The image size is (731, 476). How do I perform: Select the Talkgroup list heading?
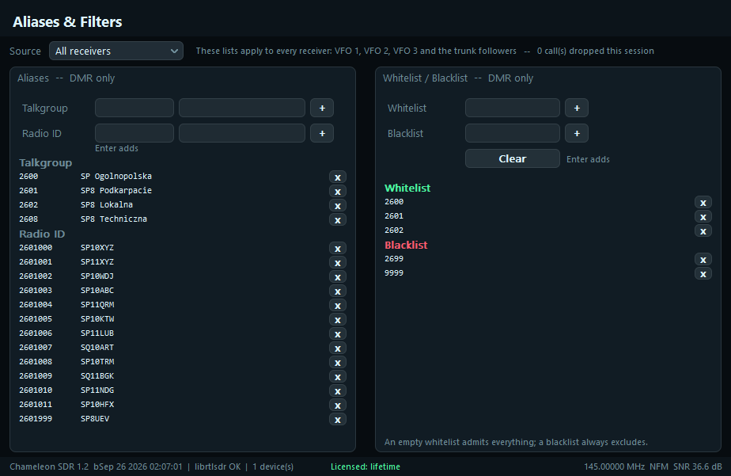pyautogui.click(x=46, y=162)
